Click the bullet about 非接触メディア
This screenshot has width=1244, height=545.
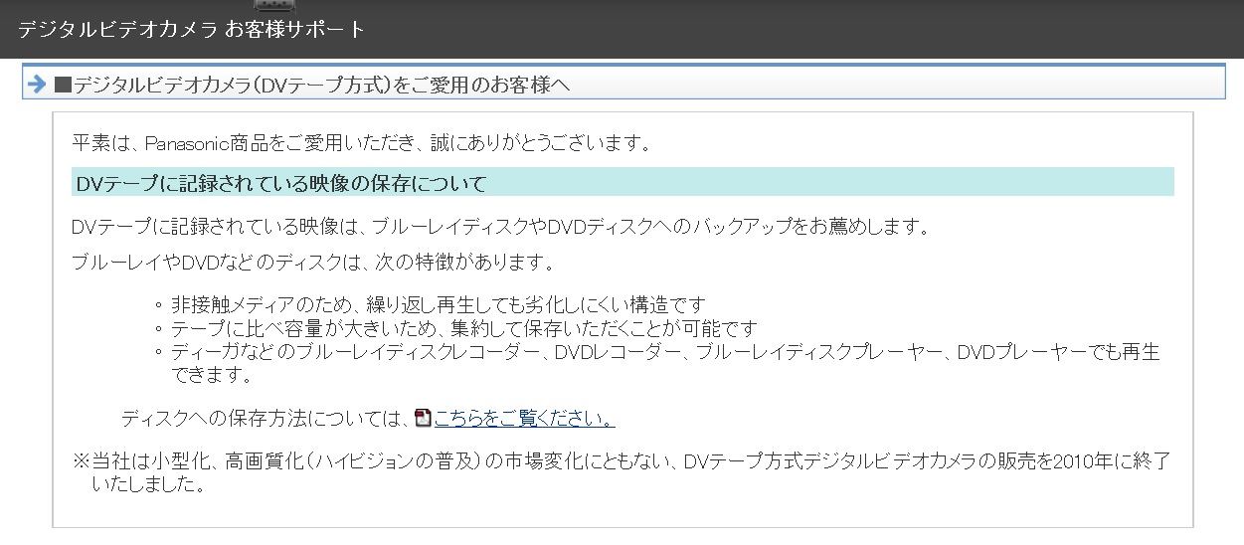point(438,304)
